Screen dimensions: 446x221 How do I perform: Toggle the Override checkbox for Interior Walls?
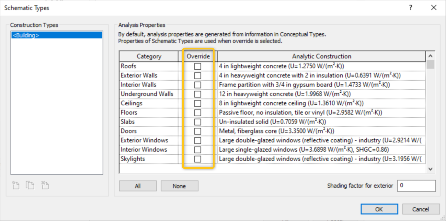(x=198, y=84)
